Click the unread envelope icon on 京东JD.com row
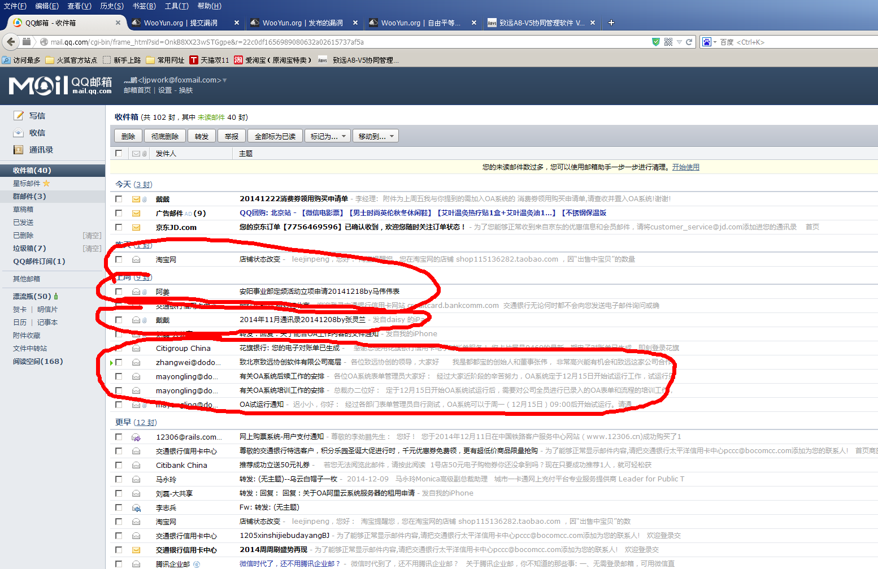This screenshot has width=878, height=569. [x=136, y=227]
